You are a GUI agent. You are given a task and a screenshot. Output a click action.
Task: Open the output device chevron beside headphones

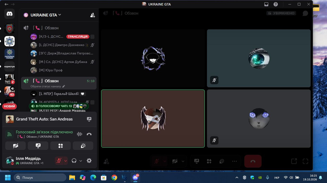point(81,161)
